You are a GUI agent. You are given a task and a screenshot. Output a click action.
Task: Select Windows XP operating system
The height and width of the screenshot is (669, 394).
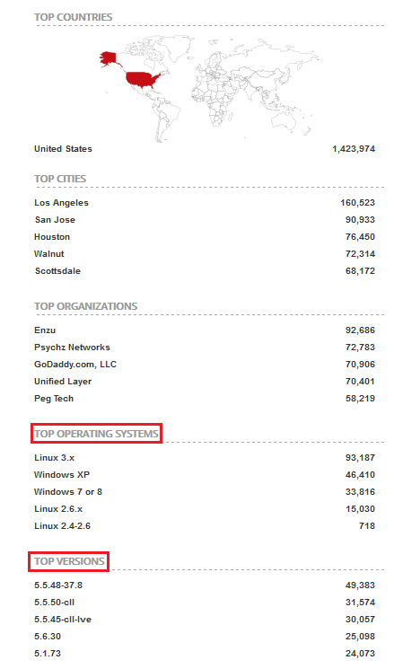[62, 475]
